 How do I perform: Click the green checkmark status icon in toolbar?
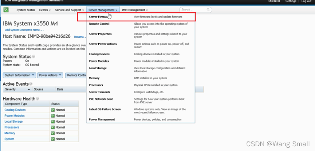click(x=6, y=9)
